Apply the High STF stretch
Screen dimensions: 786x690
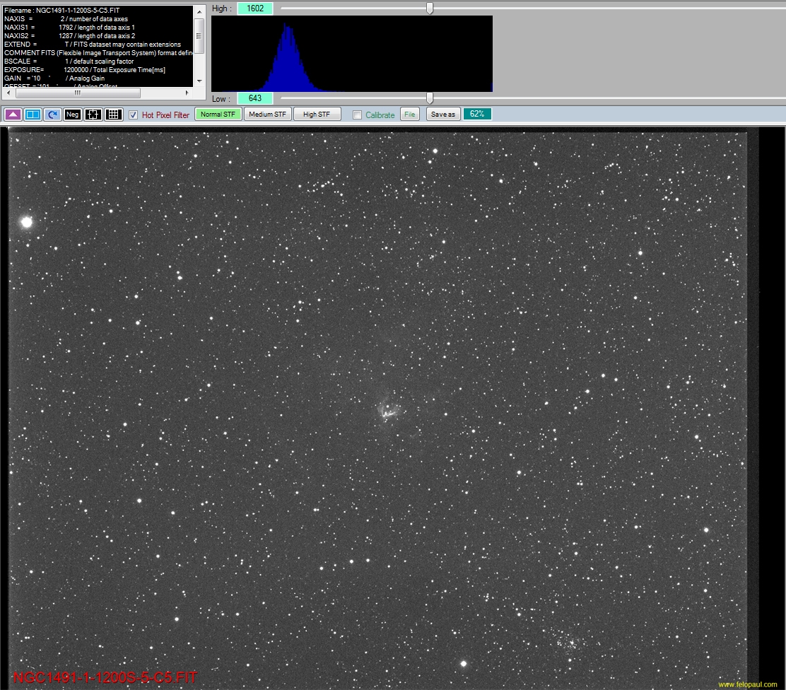[317, 115]
